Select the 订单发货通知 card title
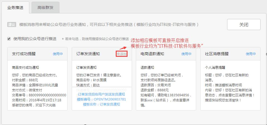The height and width of the screenshot is (125, 267). point(88,54)
